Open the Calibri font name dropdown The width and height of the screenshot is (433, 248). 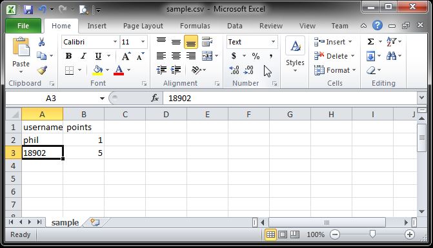pyautogui.click(x=115, y=42)
